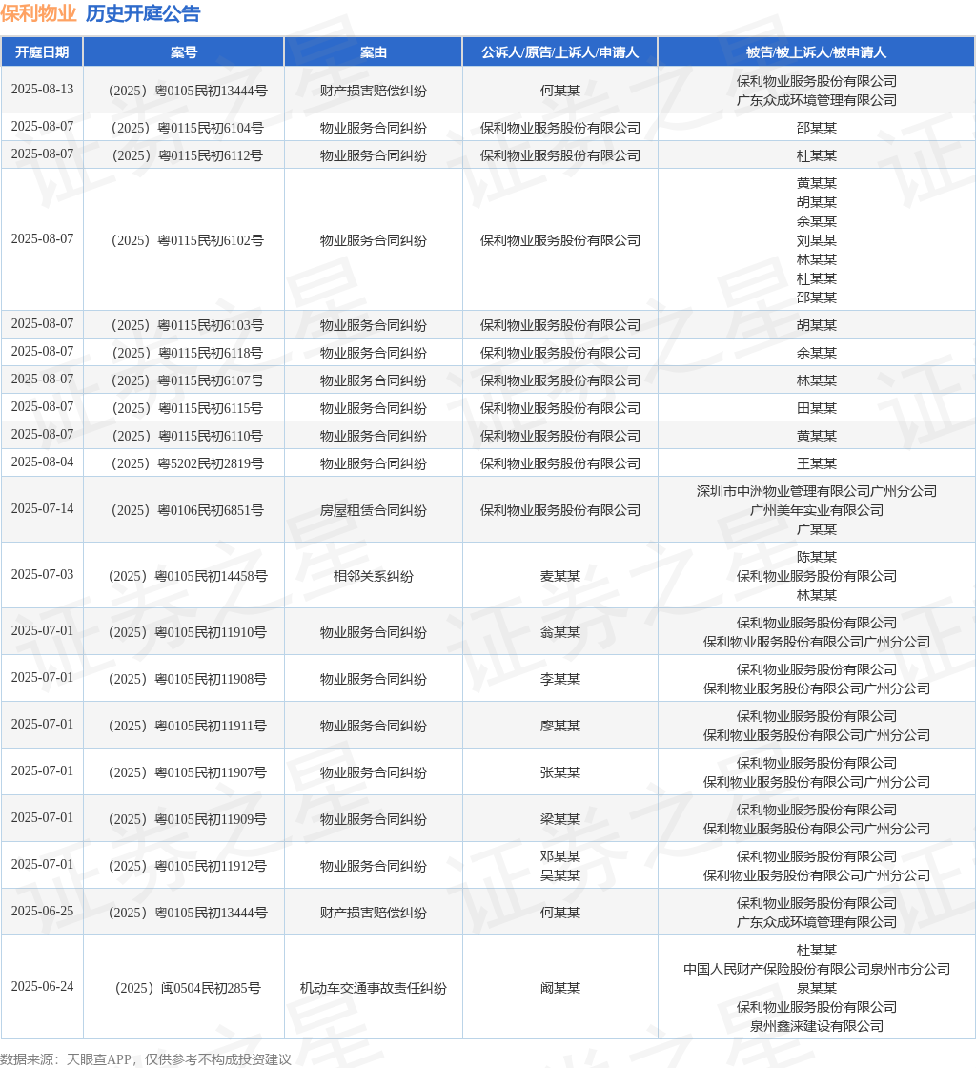The image size is (976, 1068).
Task: Select the 被告/被上诉人/被申请人 column header
Action: point(816,52)
